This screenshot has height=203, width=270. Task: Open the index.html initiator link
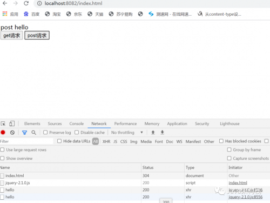238,183
